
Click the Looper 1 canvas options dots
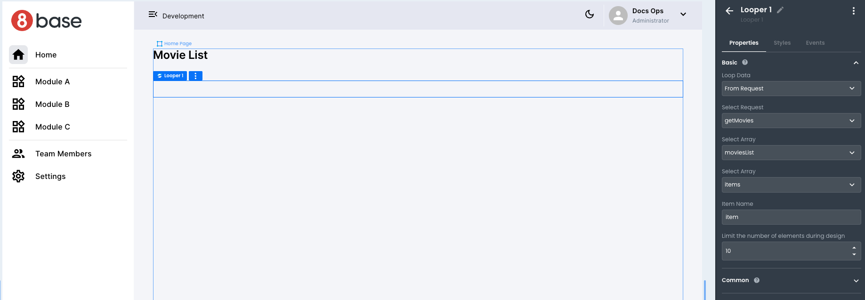click(195, 76)
